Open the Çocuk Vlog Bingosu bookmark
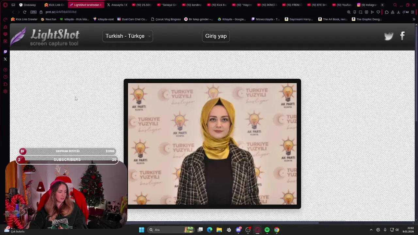This screenshot has height=235, width=418. coord(166,19)
